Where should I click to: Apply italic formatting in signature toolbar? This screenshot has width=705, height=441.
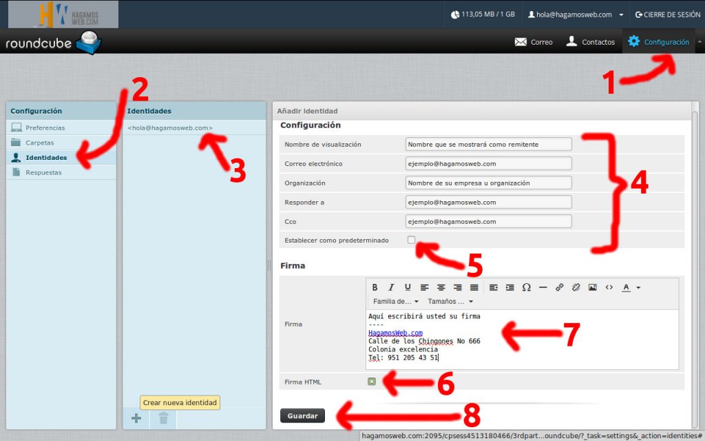click(391, 287)
